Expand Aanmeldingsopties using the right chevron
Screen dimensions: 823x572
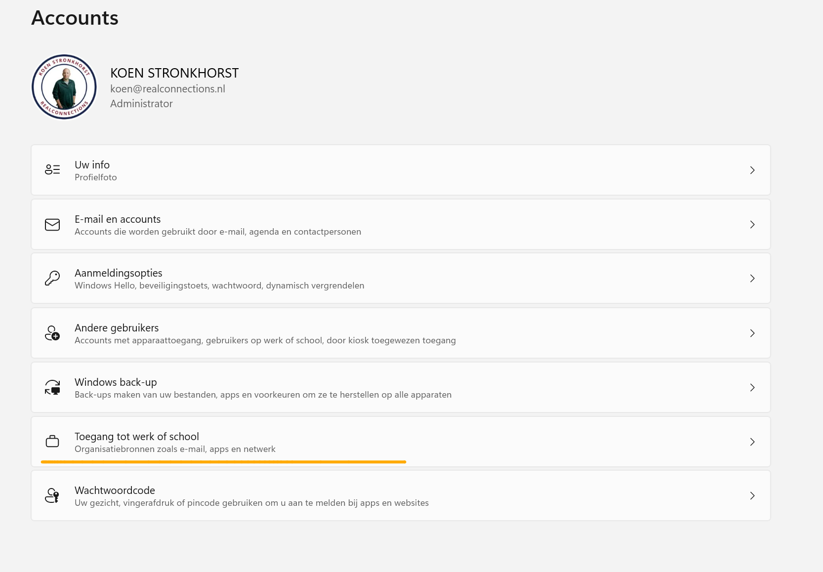[752, 278]
